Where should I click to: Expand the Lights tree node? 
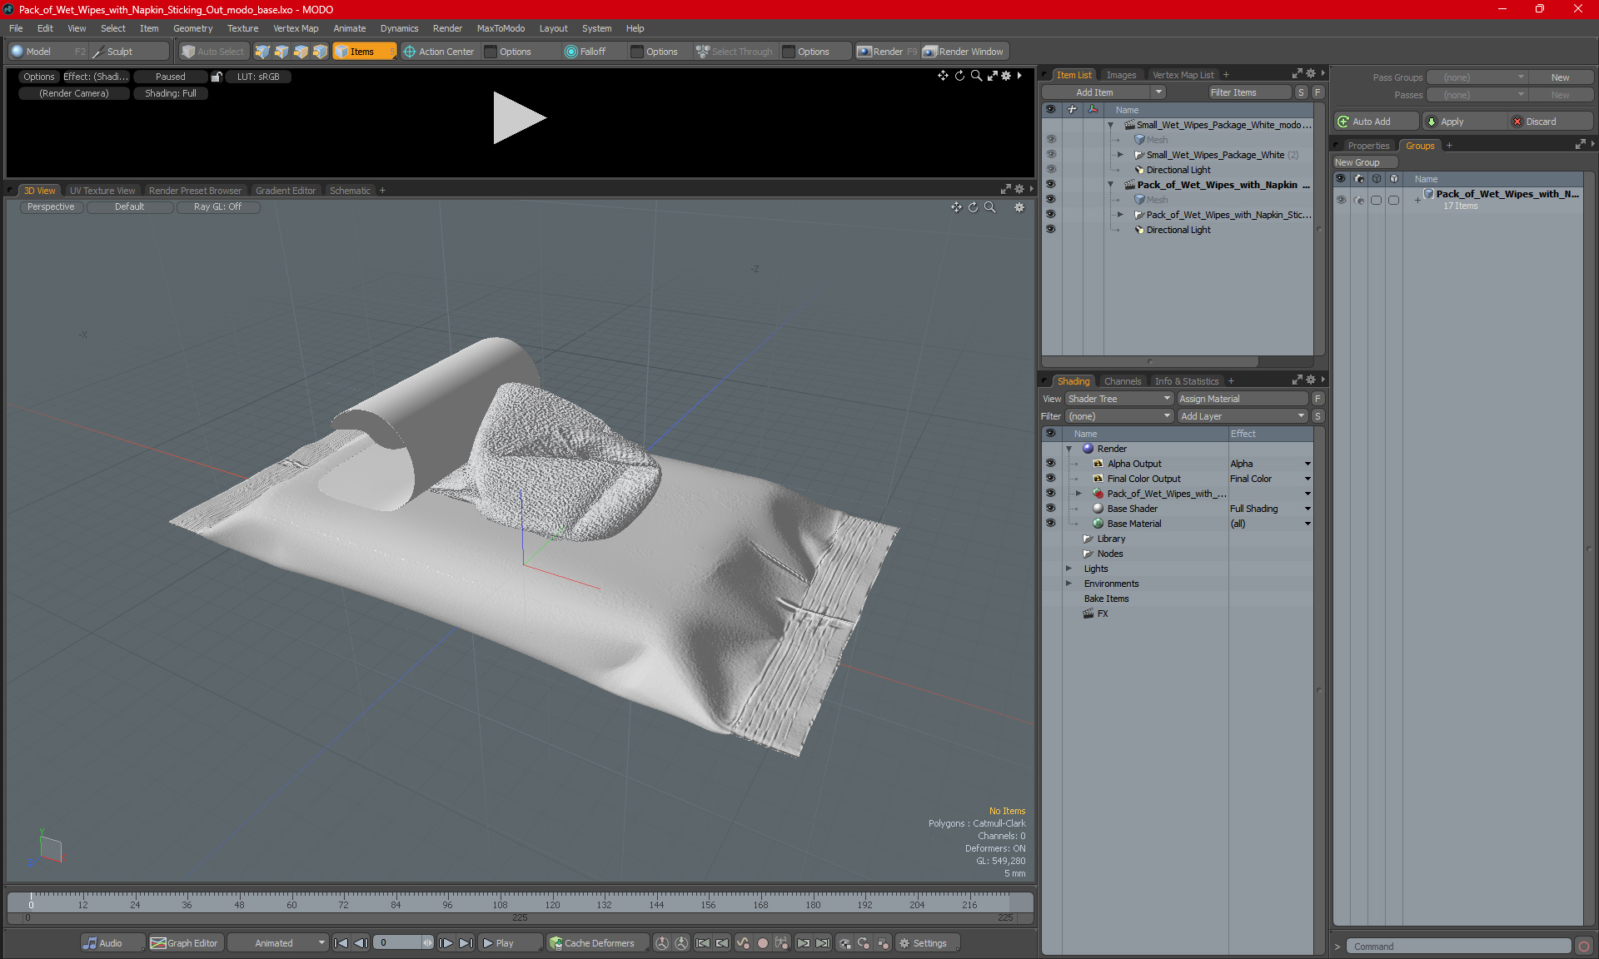point(1068,569)
